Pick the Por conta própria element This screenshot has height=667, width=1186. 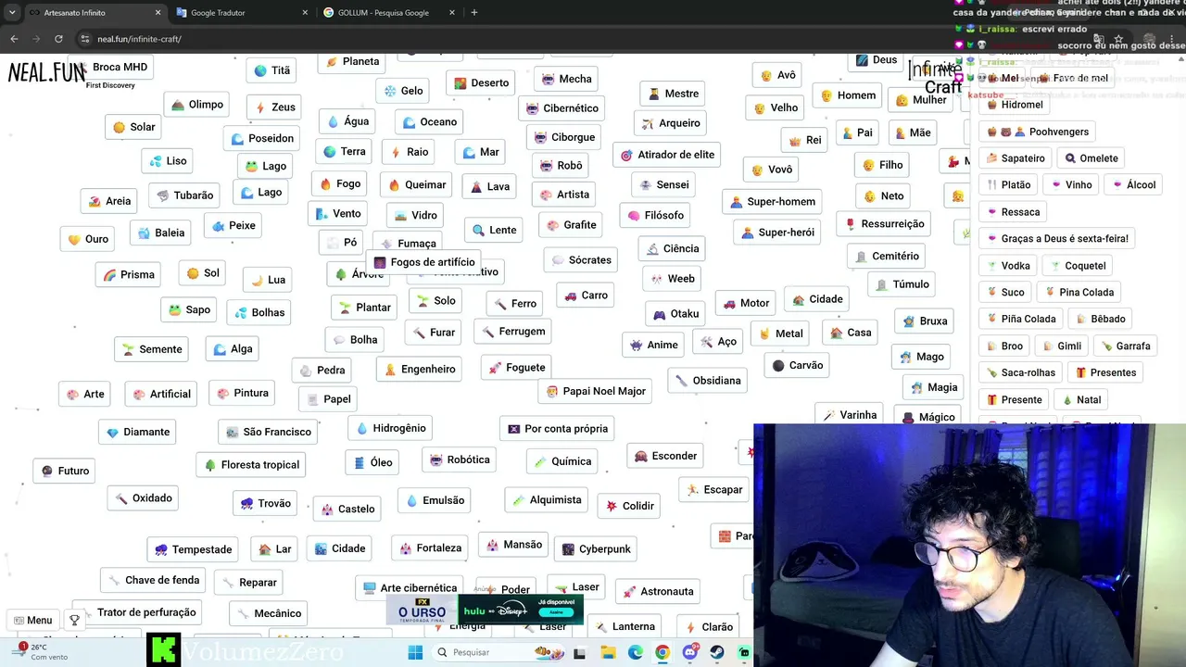coord(557,429)
